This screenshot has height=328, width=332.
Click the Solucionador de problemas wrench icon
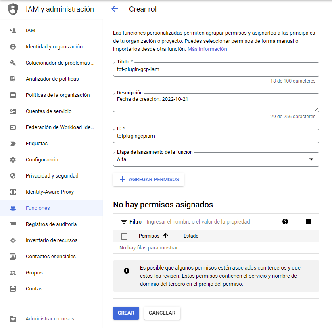coord(13,63)
